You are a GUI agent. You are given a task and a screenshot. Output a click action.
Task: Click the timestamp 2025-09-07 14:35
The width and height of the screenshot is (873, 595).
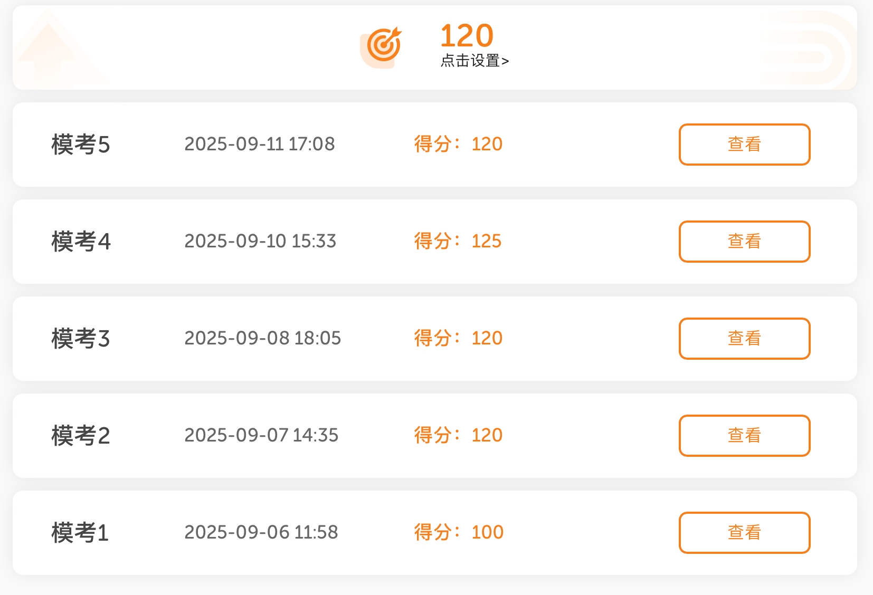261,435
